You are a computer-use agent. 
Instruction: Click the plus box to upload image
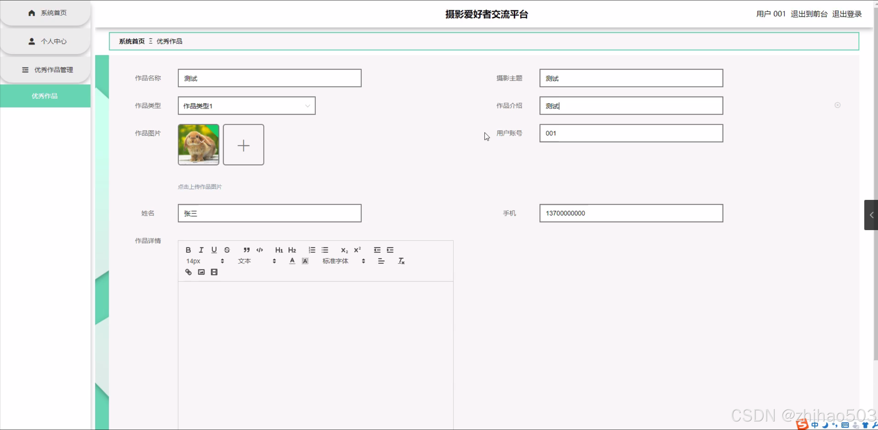click(243, 145)
